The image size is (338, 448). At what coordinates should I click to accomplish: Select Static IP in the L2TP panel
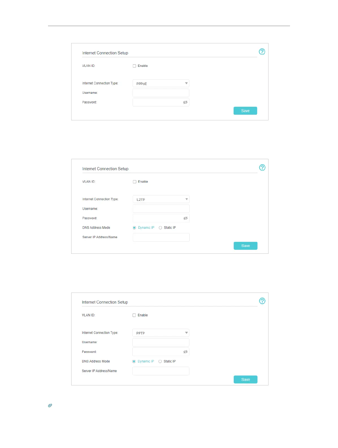click(x=161, y=228)
